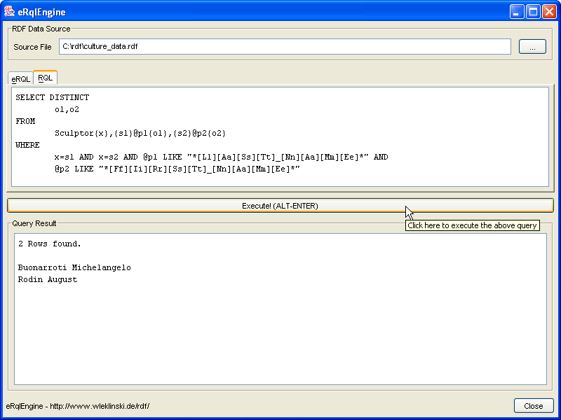561x420 pixels.
Task: Click the bottom-right Close button
Action: click(x=533, y=406)
